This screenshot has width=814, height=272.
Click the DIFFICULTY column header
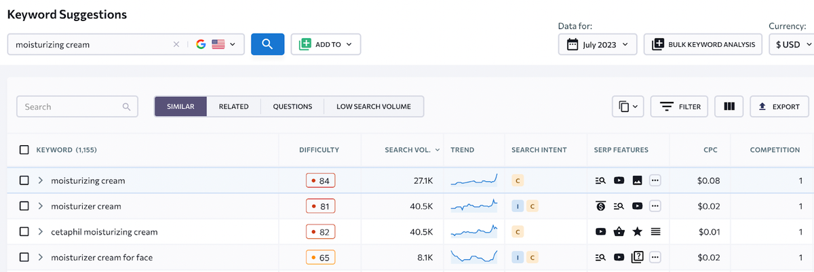click(319, 149)
